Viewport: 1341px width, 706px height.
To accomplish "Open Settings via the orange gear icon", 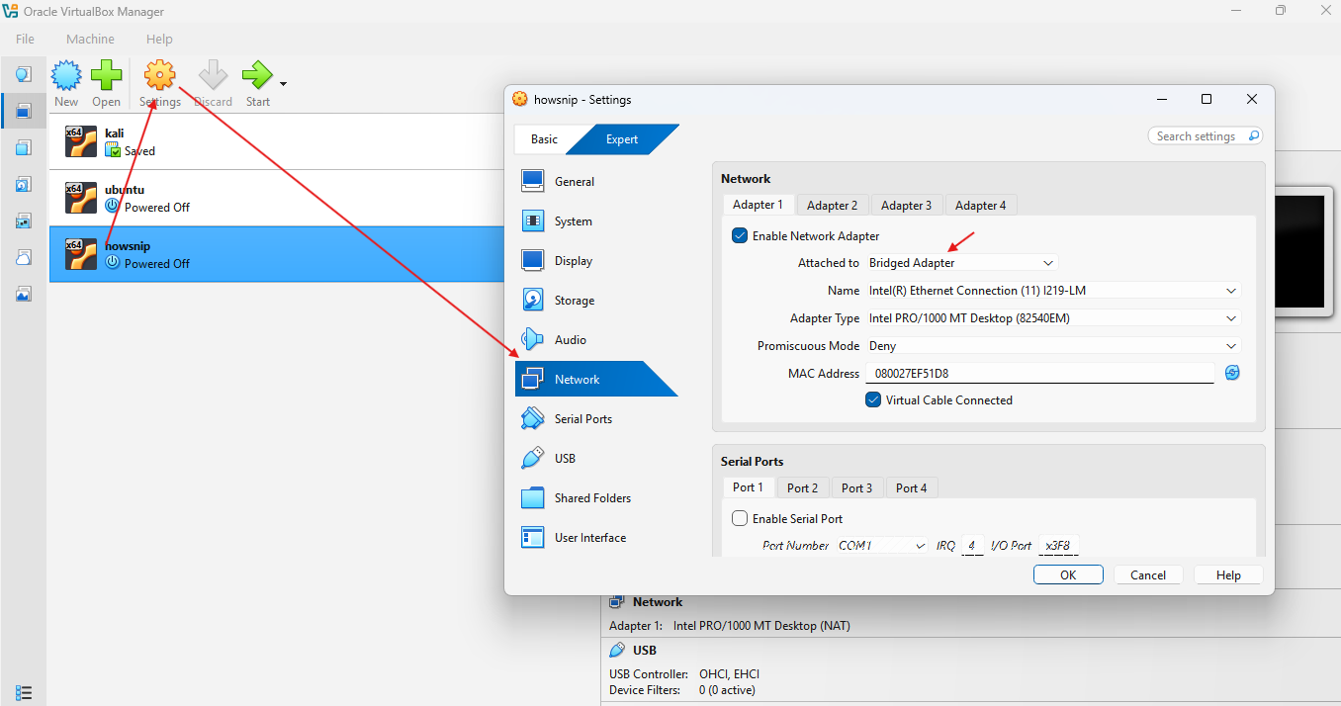I will (x=160, y=75).
